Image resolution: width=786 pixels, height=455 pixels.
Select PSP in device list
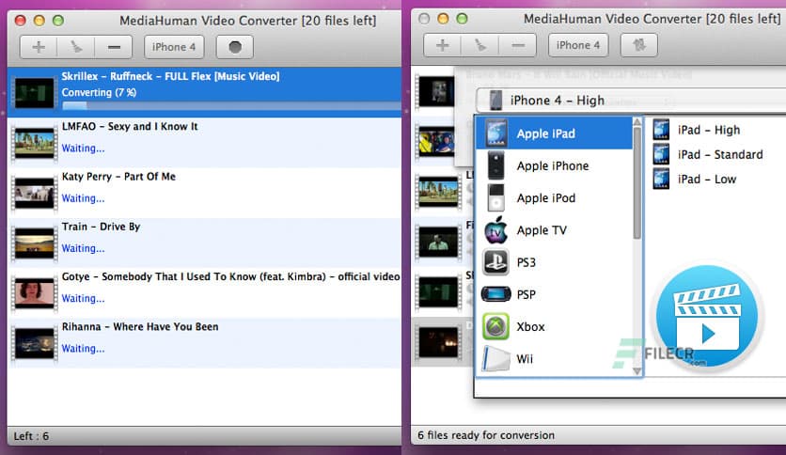coord(554,294)
